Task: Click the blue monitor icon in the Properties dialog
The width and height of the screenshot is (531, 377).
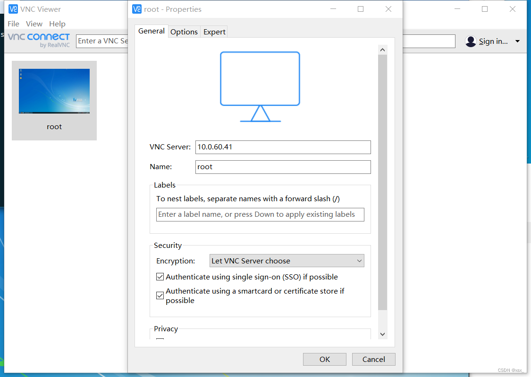Action: [x=260, y=87]
